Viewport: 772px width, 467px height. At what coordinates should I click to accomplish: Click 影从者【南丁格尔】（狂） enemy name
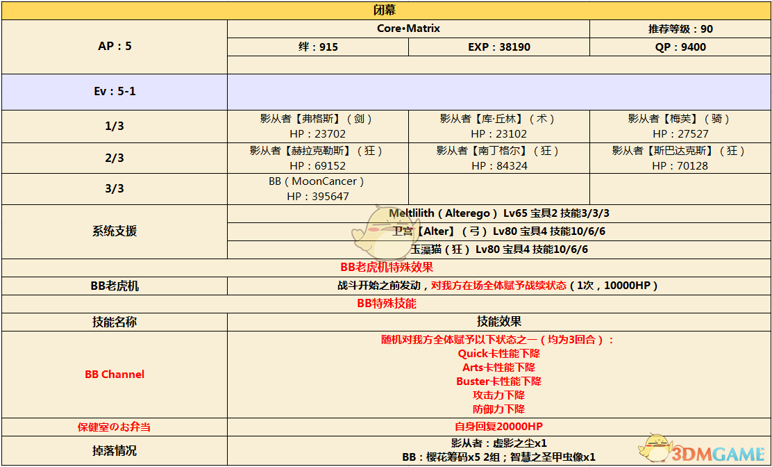(498, 151)
